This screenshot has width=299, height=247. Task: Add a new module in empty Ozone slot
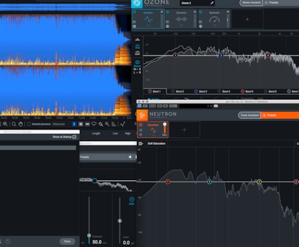[247, 19]
